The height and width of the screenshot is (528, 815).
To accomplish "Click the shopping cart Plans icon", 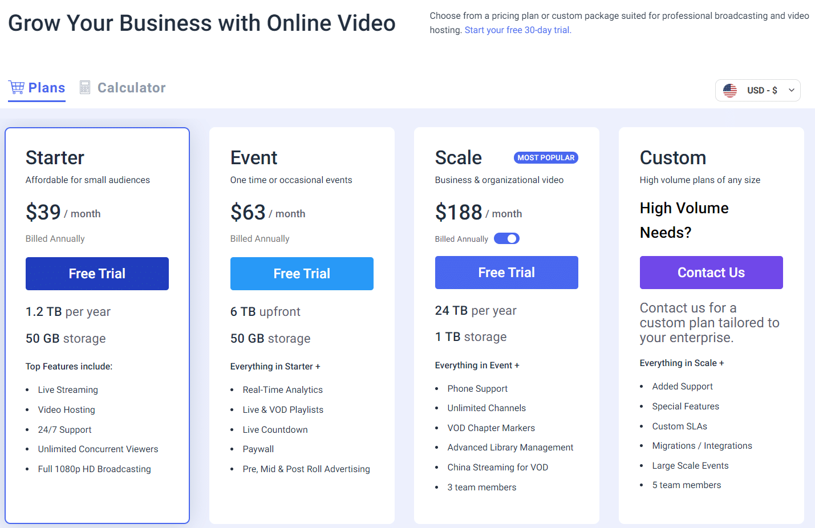I will pos(17,87).
